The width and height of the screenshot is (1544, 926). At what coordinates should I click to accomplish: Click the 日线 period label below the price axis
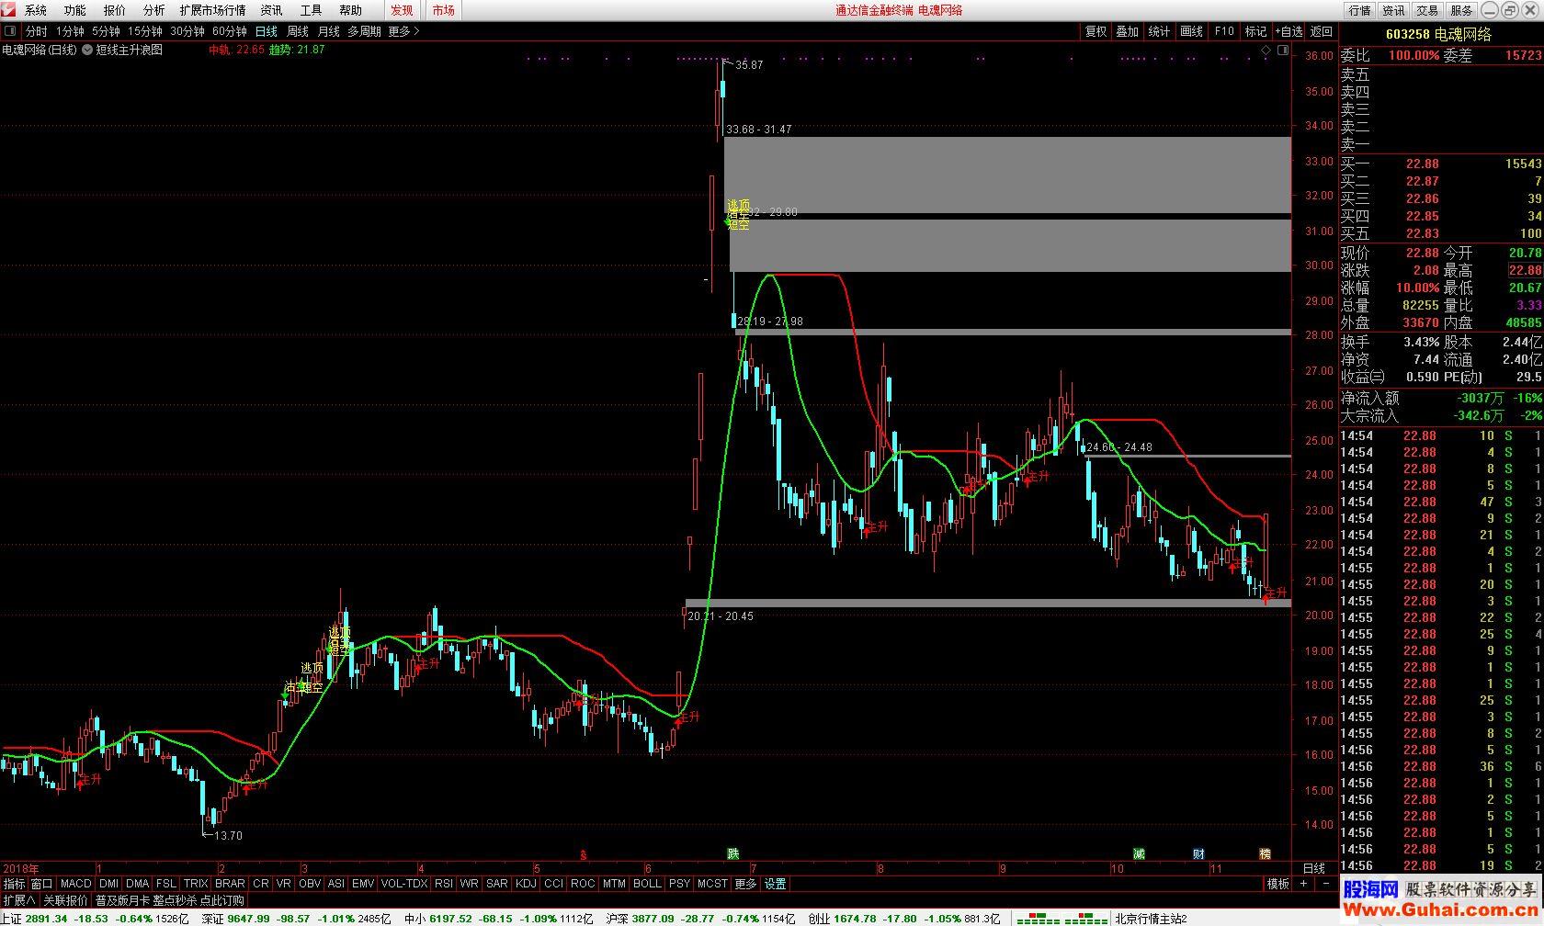click(x=1314, y=868)
